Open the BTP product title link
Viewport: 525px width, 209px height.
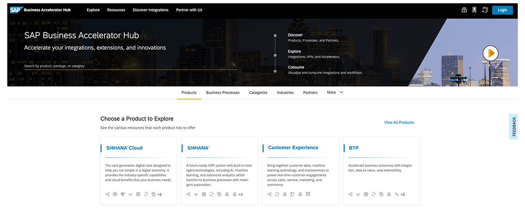354,148
